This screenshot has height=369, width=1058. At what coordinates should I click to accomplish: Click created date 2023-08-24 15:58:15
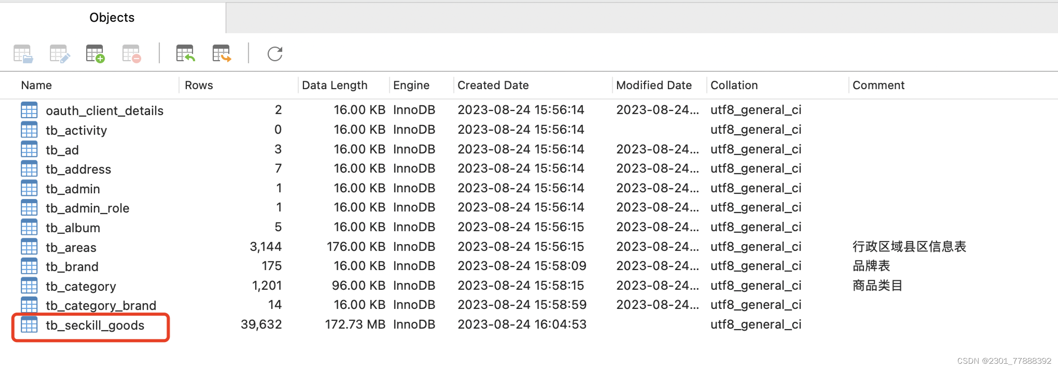click(x=521, y=285)
